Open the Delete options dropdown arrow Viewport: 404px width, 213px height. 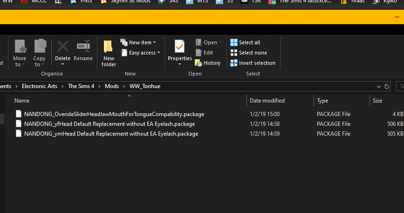tap(62, 64)
